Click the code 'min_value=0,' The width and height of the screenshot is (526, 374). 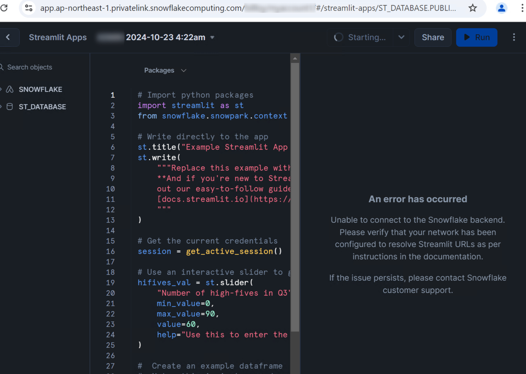click(186, 304)
